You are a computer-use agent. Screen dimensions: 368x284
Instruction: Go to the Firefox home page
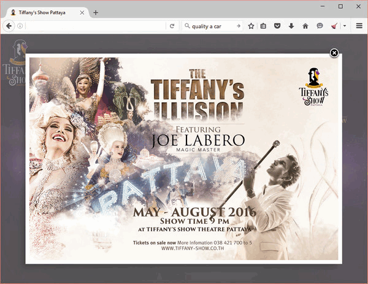pyautogui.click(x=305, y=26)
